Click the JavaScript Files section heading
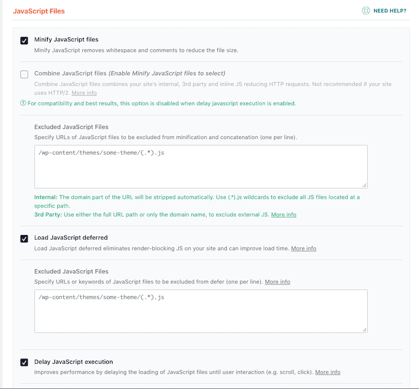 (x=38, y=11)
